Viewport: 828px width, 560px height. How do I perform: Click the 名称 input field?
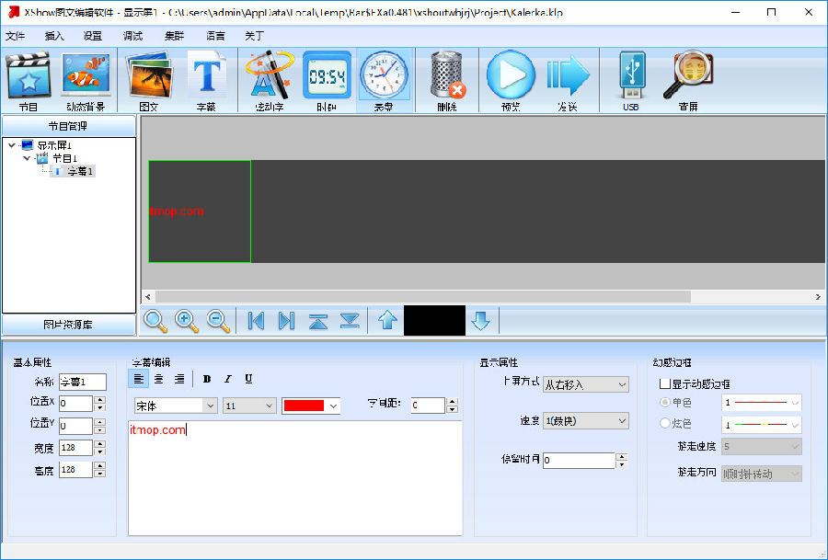click(82, 382)
